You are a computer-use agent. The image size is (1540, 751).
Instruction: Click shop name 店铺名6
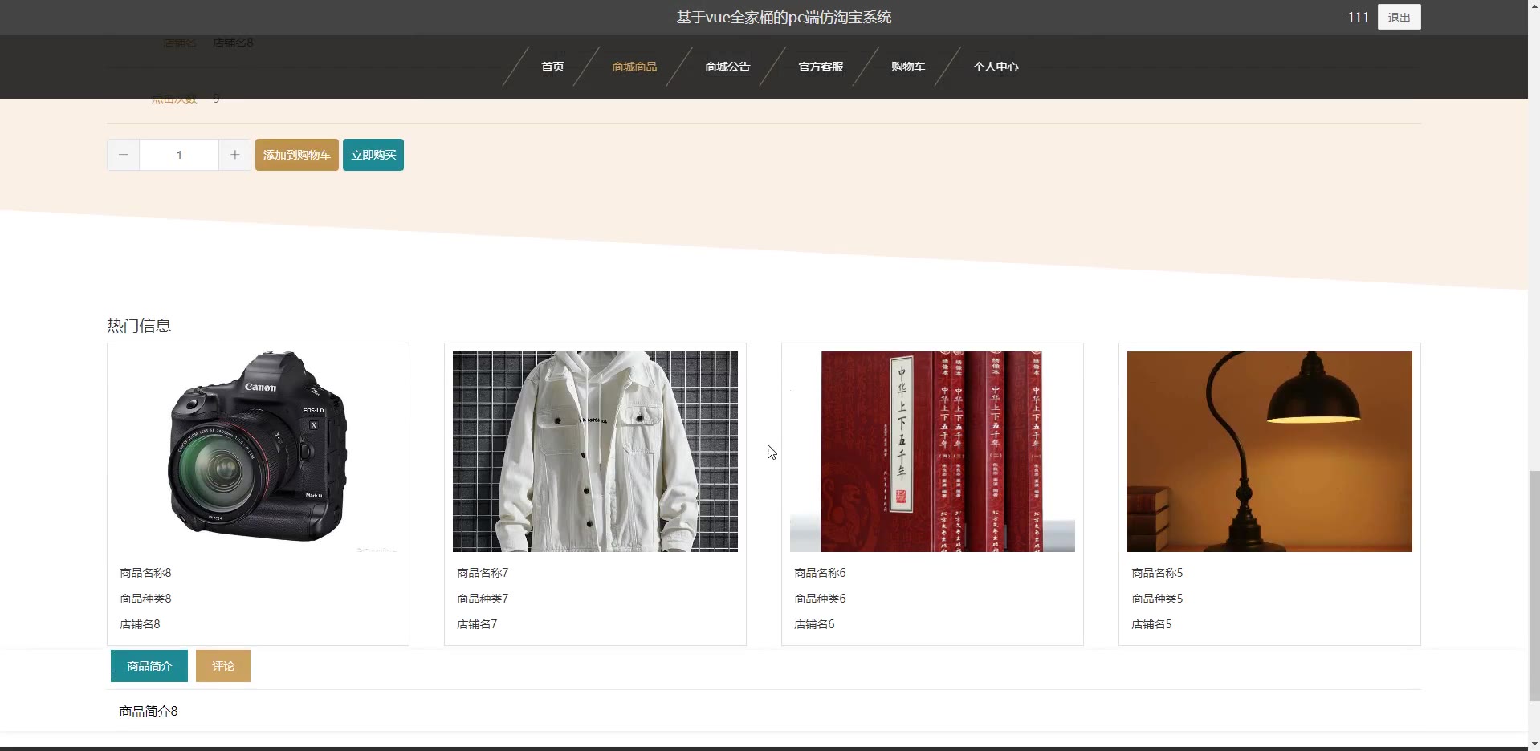pos(814,624)
